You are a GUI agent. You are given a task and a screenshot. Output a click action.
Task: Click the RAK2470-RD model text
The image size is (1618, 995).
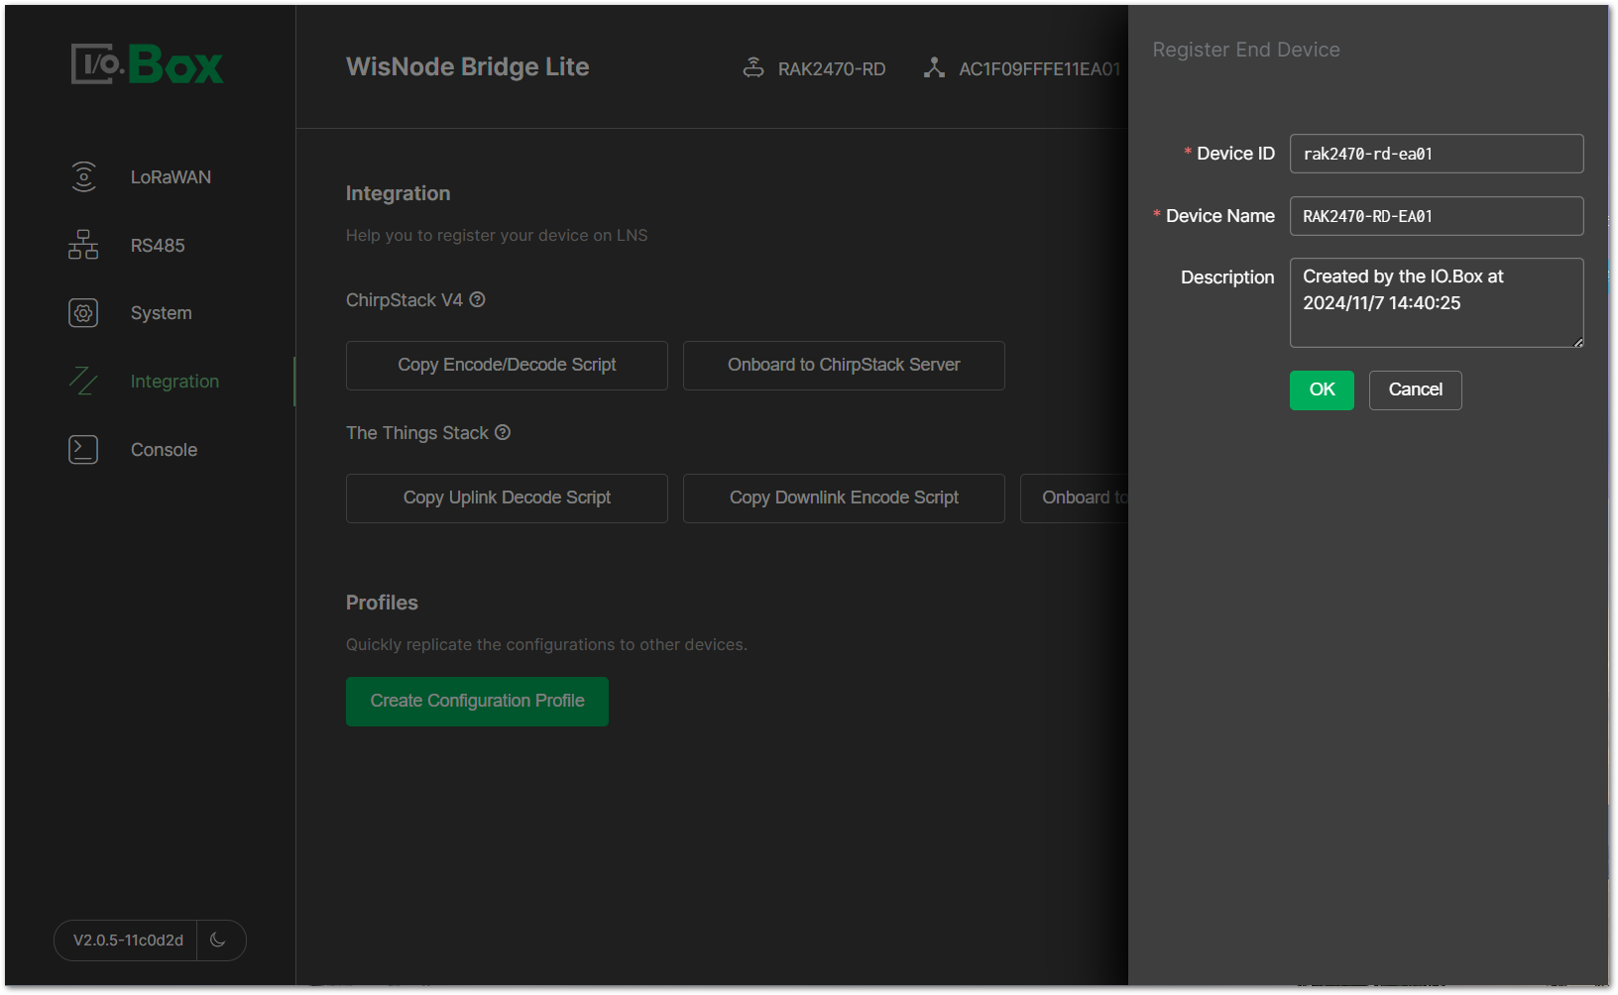click(x=832, y=68)
